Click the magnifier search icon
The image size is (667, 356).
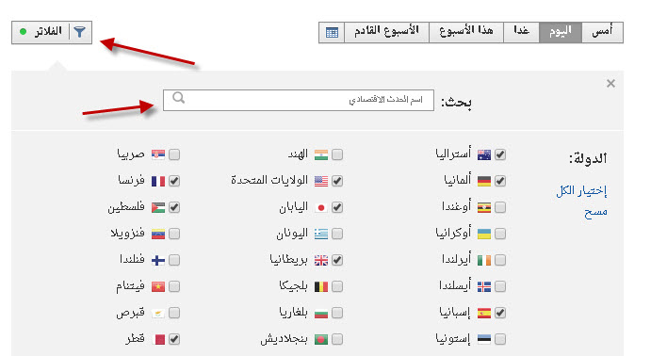[x=179, y=98]
